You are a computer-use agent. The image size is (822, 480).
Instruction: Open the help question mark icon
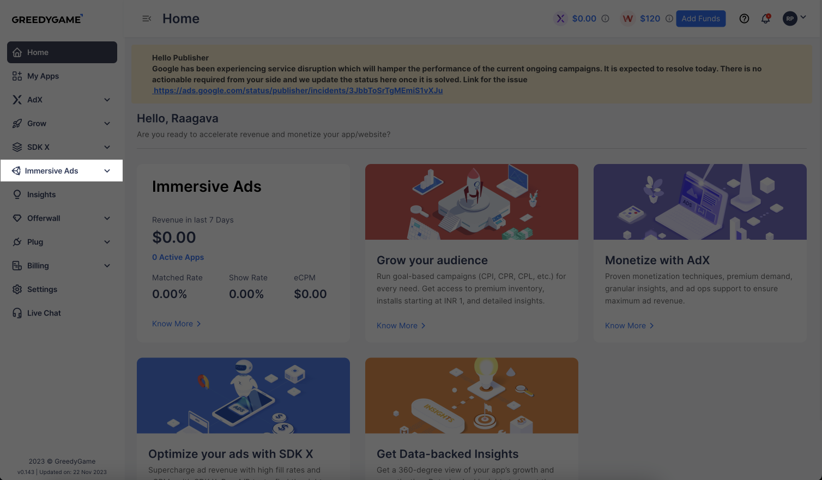click(744, 19)
